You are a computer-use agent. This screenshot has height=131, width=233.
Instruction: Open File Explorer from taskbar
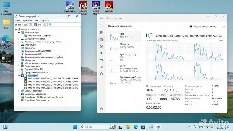point(128,127)
